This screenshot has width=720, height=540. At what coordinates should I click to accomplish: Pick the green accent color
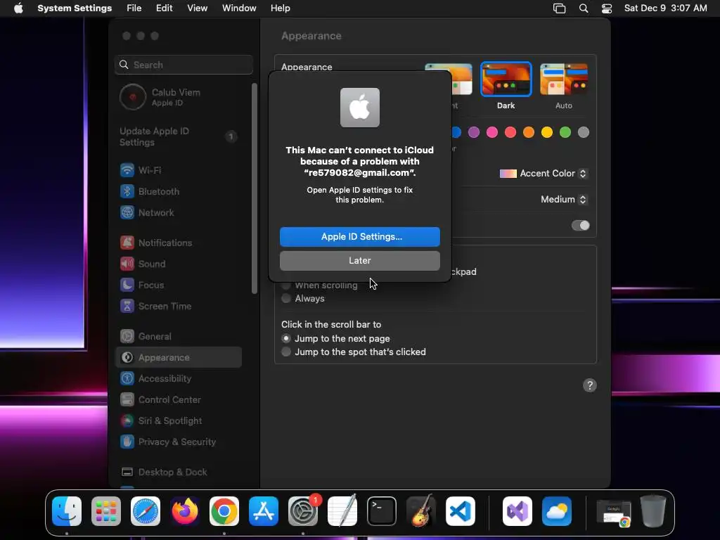(565, 133)
